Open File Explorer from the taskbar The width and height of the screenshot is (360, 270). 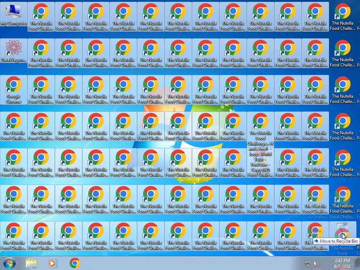pos(31,263)
